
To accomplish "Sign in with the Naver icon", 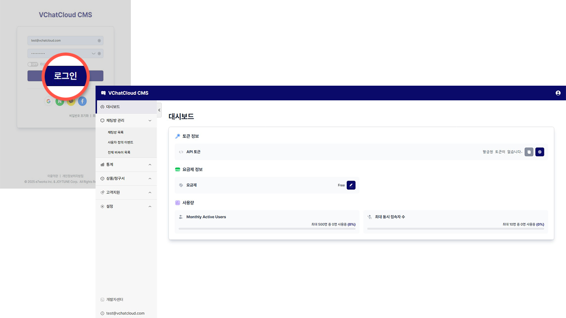I will click(60, 101).
